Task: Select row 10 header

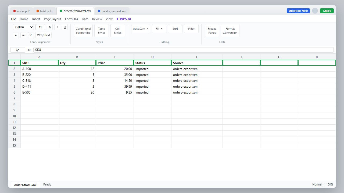Action: click(14, 116)
